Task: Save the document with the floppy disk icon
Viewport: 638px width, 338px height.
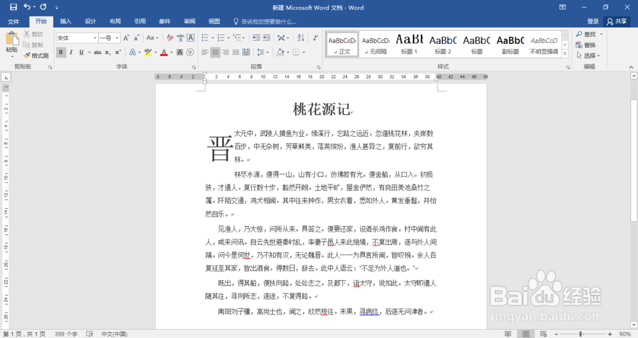Action: pyautogui.click(x=13, y=7)
